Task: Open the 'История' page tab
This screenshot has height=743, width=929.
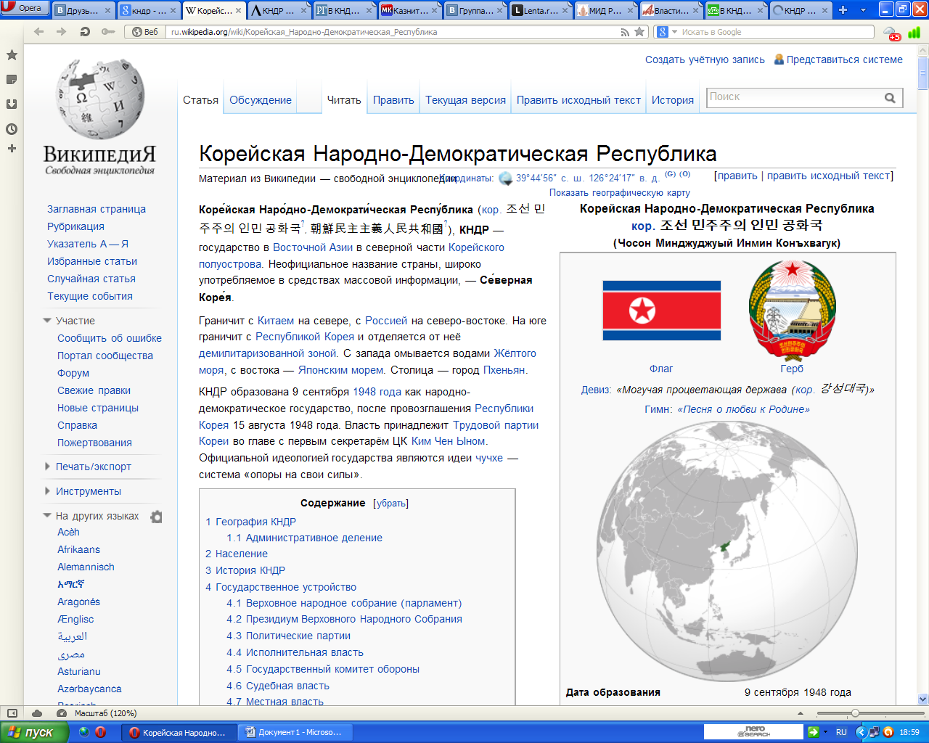Action: (673, 100)
